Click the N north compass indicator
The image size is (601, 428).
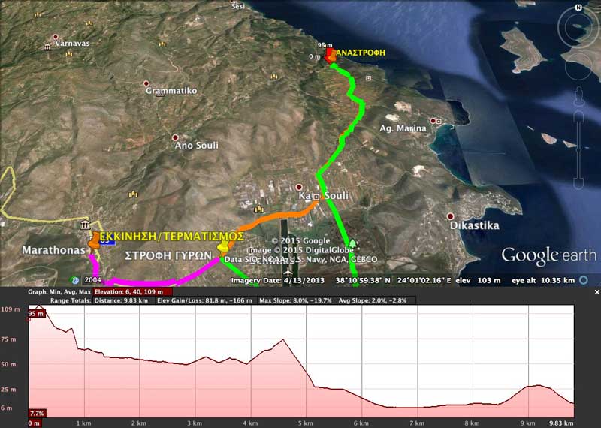tap(578, 7)
